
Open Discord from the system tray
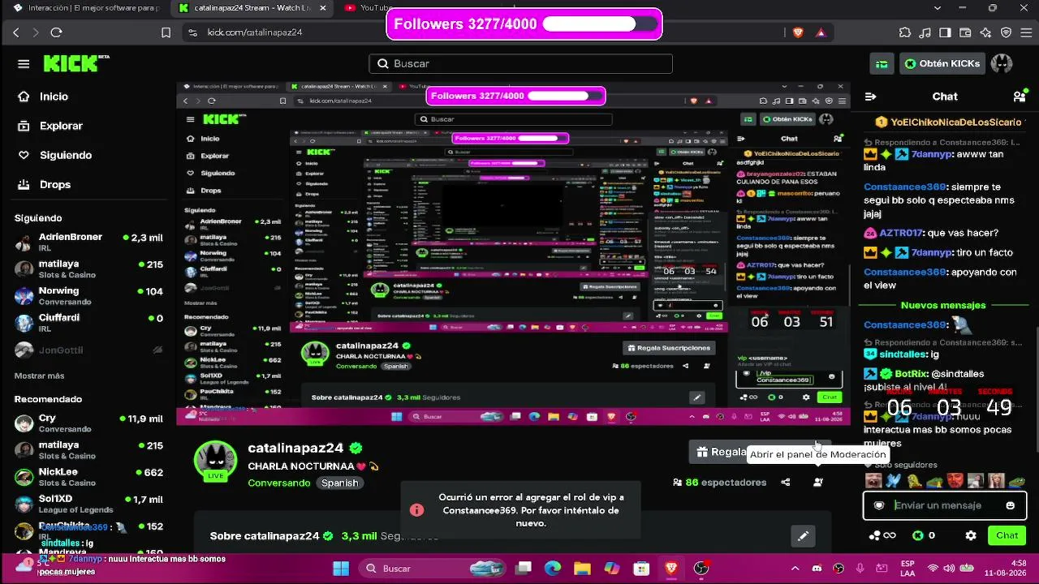pos(817,569)
